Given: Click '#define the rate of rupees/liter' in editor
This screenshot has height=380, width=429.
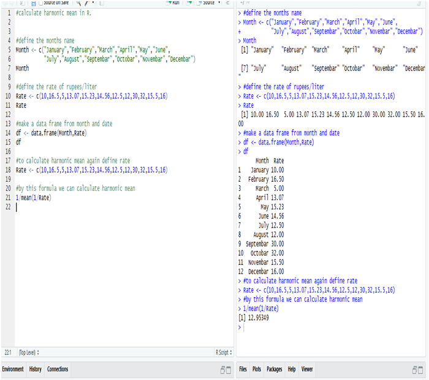Looking at the screenshot, I should (x=56, y=87).
